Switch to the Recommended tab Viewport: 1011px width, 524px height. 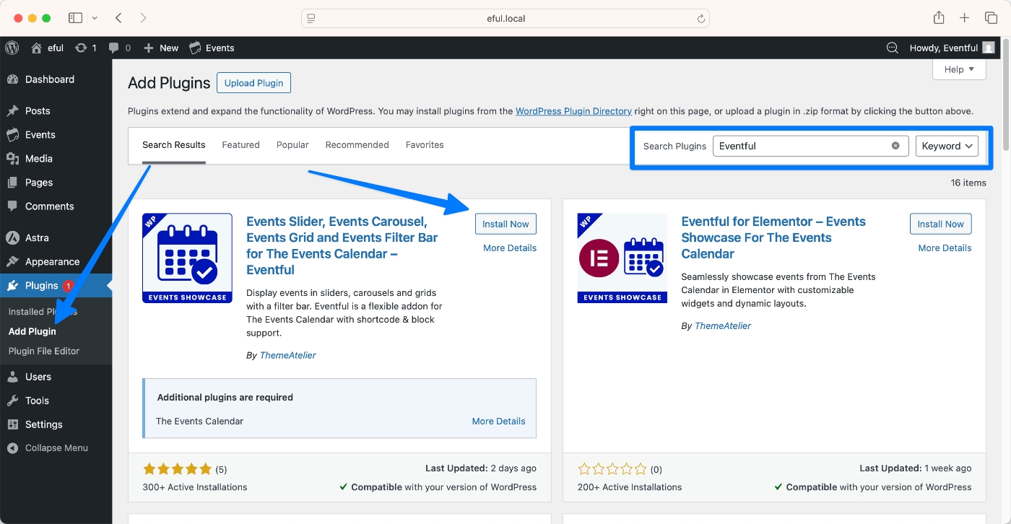[357, 145]
